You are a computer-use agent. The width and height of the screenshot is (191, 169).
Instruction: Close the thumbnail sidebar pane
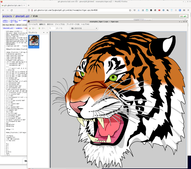tap(47, 33)
